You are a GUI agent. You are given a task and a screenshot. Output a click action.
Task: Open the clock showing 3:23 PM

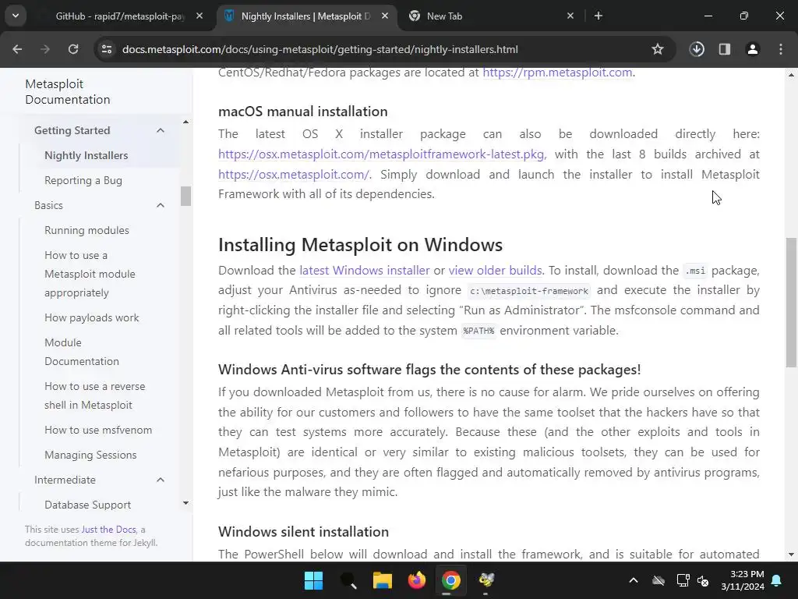point(742,580)
